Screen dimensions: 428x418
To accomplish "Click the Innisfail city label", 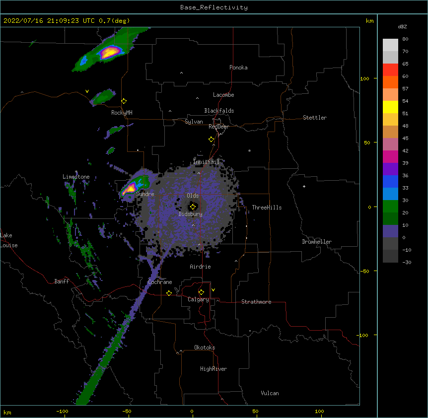I will pyautogui.click(x=206, y=162).
